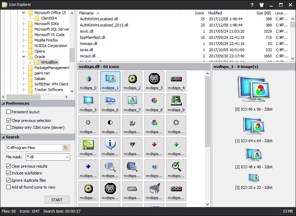Collapse the Preferences section
Screen dimensions: 296x216
pos(3,103)
